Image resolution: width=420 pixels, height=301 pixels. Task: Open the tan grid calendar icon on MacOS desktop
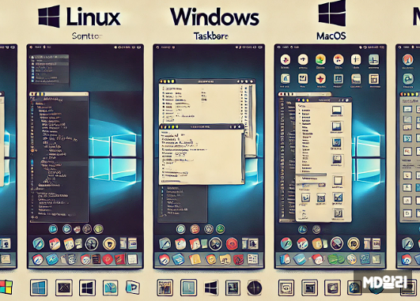(x=373, y=79)
